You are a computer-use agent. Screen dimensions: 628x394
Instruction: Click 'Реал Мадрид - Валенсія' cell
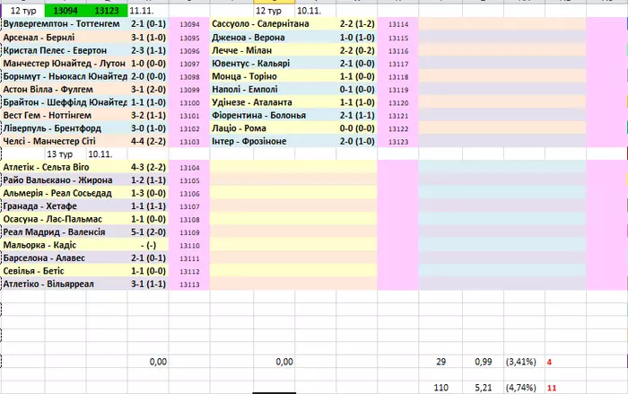(65, 232)
